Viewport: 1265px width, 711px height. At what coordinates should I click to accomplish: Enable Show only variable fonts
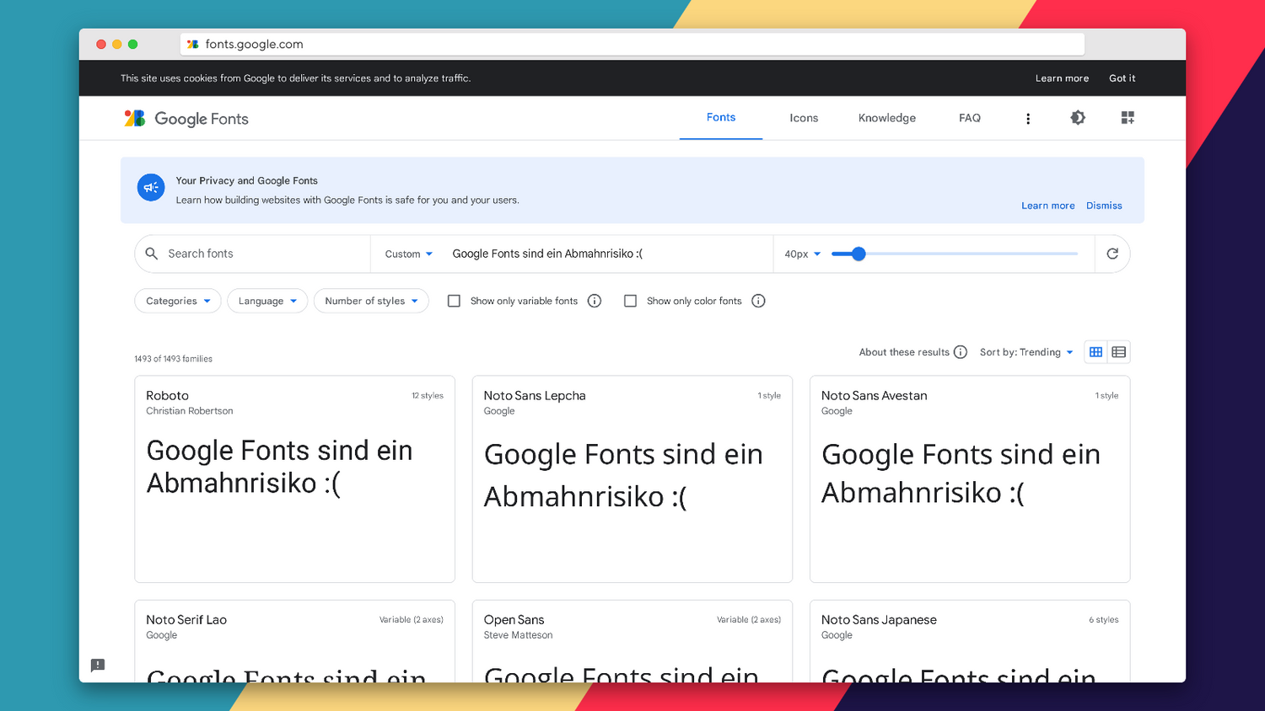(x=454, y=301)
